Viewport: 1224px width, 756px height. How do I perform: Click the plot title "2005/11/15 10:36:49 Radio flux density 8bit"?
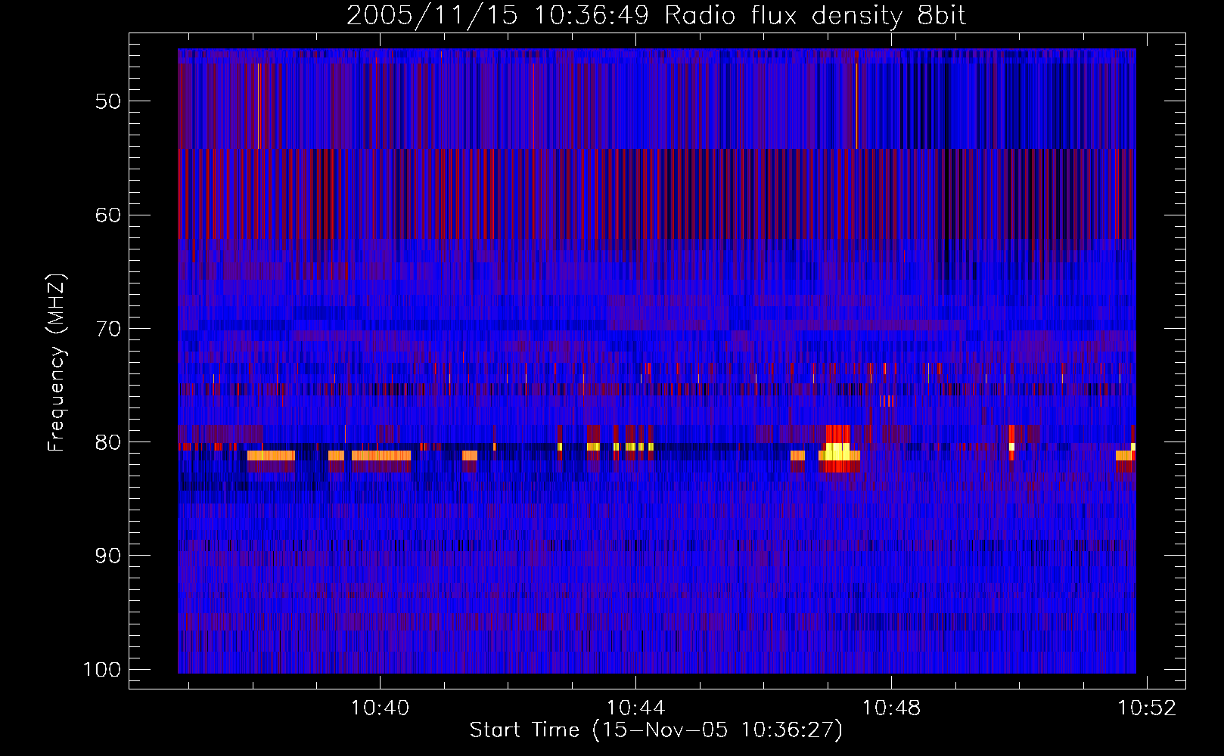pos(656,15)
